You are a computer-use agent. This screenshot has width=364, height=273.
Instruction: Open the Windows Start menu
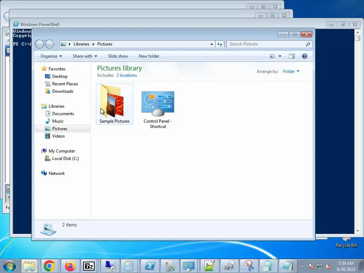tap(10, 266)
